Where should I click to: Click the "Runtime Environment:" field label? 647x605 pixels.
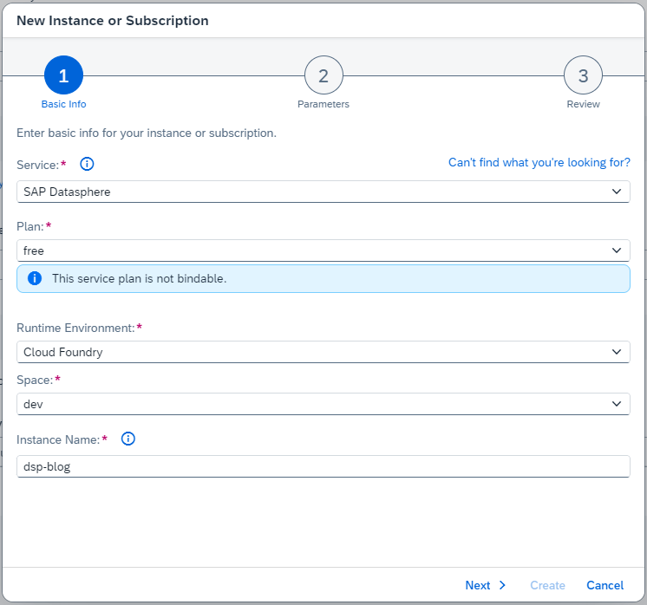pyautogui.click(x=76, y=328)
